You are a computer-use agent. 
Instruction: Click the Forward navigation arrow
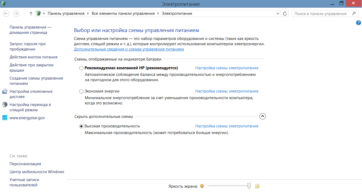click(16, 13)
